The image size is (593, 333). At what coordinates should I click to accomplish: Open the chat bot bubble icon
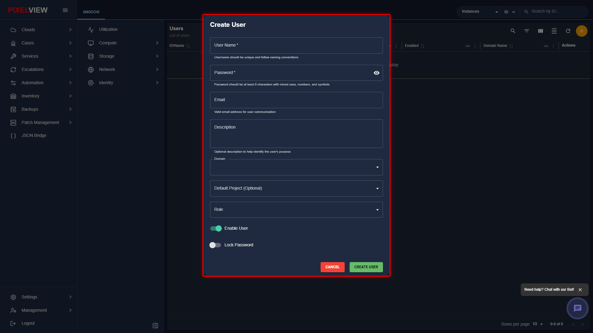[x=577, y=308]
